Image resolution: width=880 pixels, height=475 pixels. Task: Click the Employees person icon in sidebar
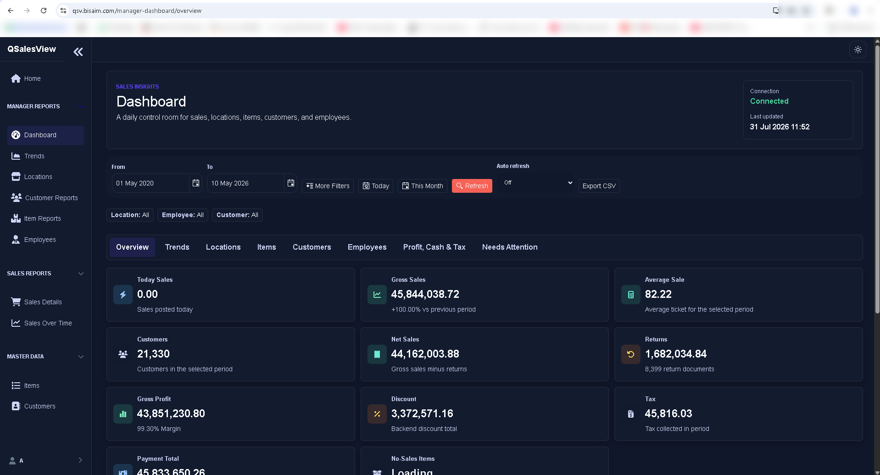pyautogui.click(x=16, y=240)
